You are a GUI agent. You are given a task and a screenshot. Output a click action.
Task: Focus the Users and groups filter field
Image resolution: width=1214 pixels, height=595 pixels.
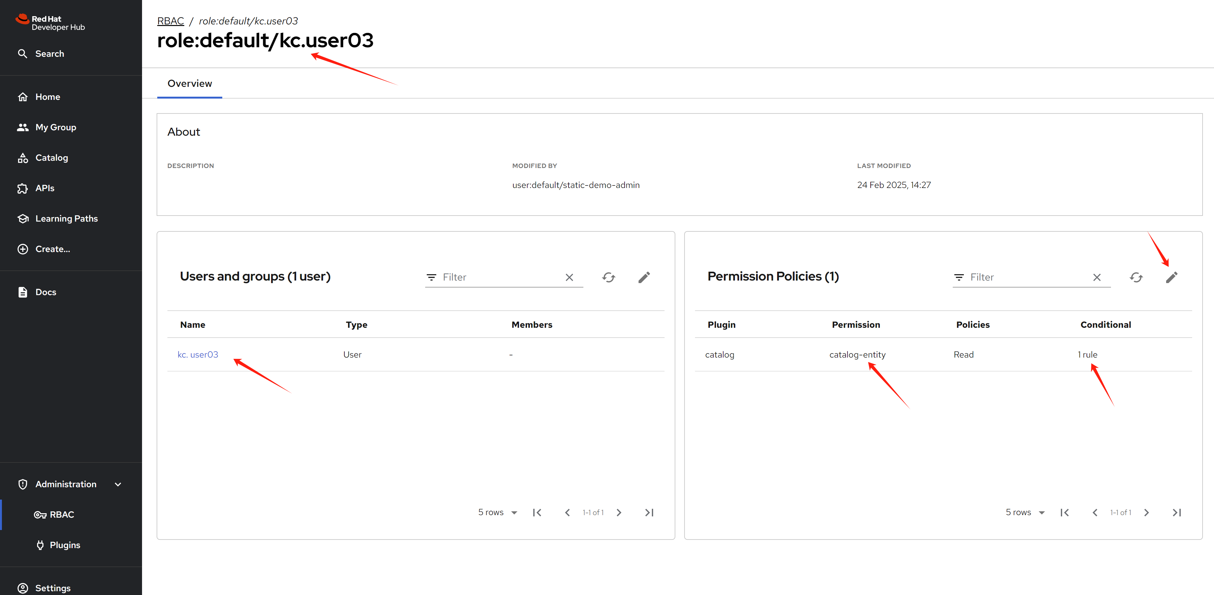(500, 277)
